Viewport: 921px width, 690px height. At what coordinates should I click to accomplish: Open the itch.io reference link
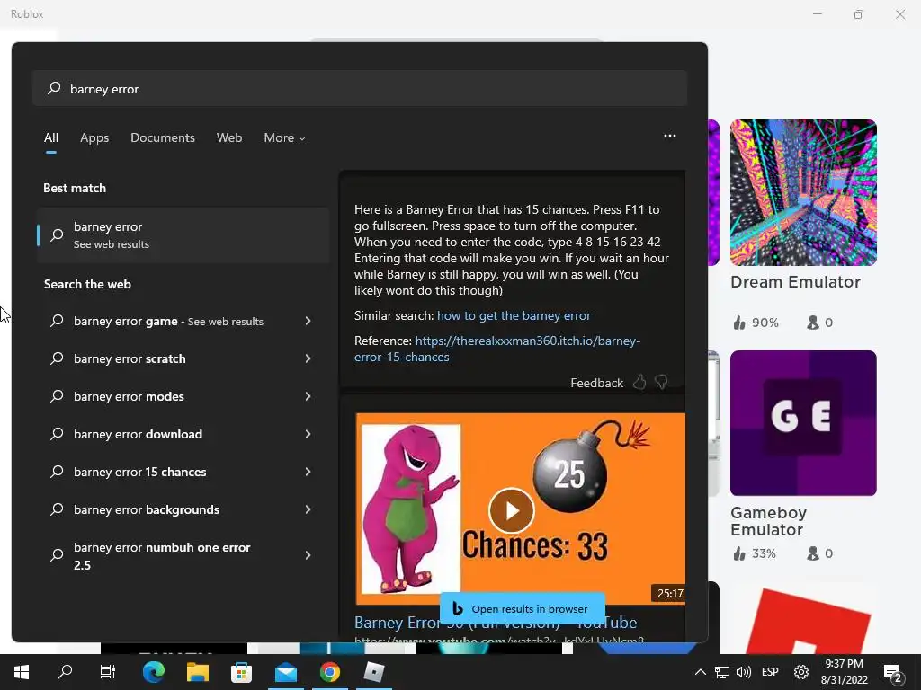497,349
